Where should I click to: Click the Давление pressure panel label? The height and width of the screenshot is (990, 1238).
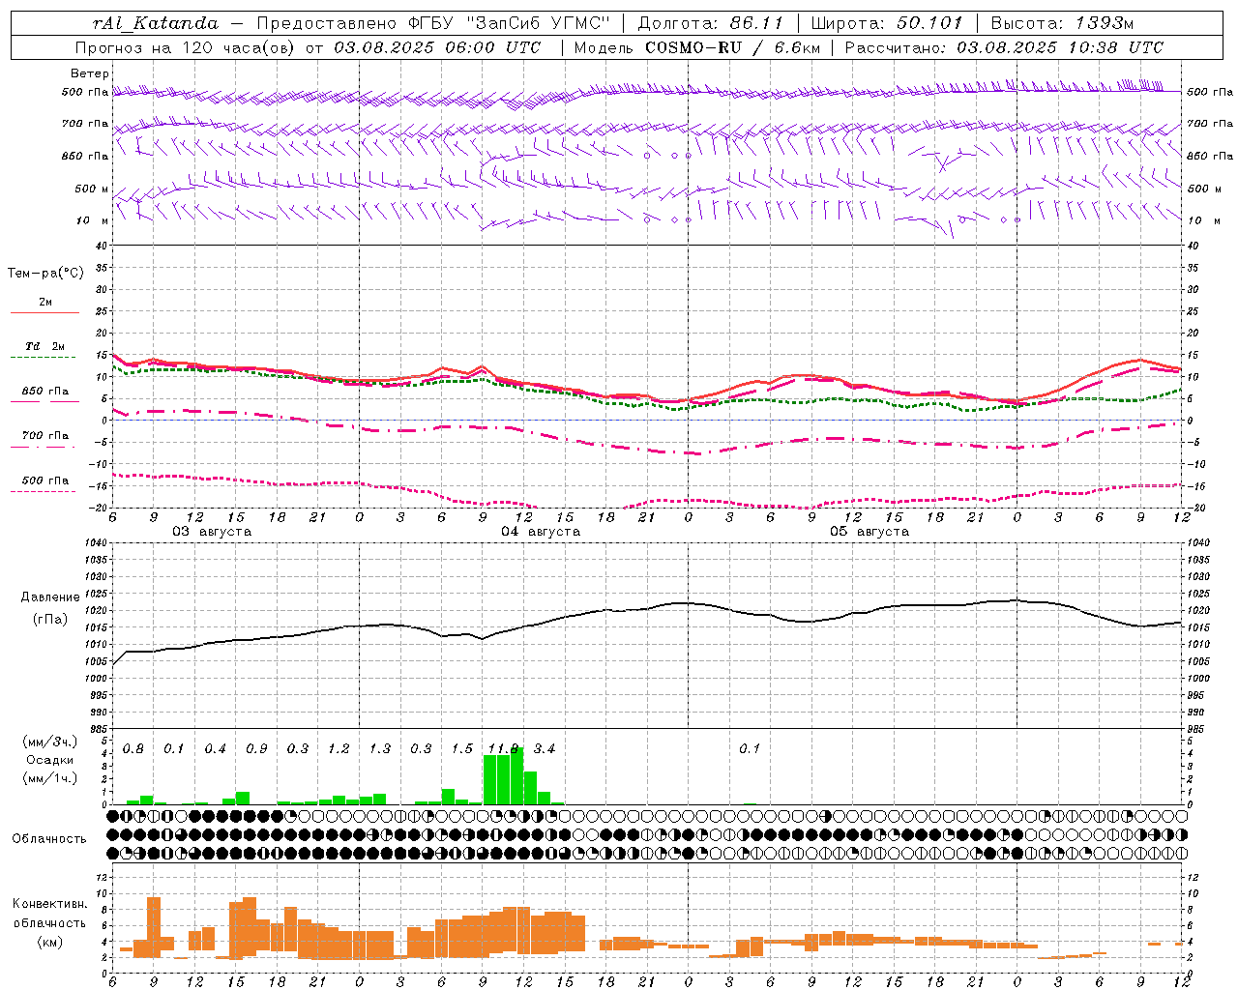(50, 597)
